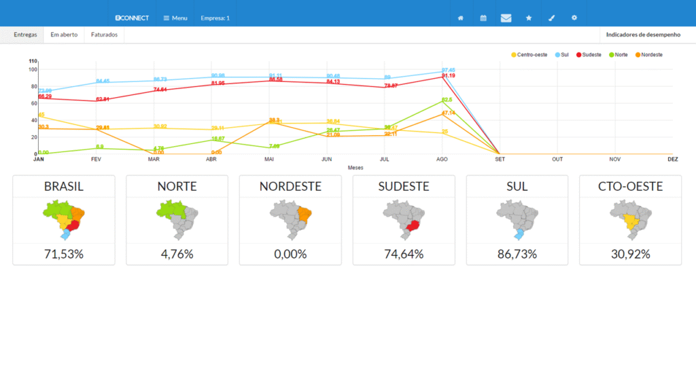The width and height of the screenshot is (696, 391).
Task: Open the calendar icon in header
Action: [483, 18]
